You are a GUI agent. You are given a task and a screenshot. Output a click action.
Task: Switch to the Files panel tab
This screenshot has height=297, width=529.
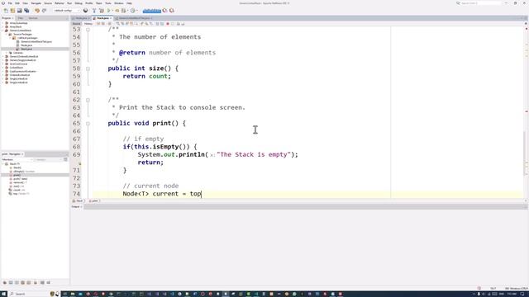click(x=21, y=18)
